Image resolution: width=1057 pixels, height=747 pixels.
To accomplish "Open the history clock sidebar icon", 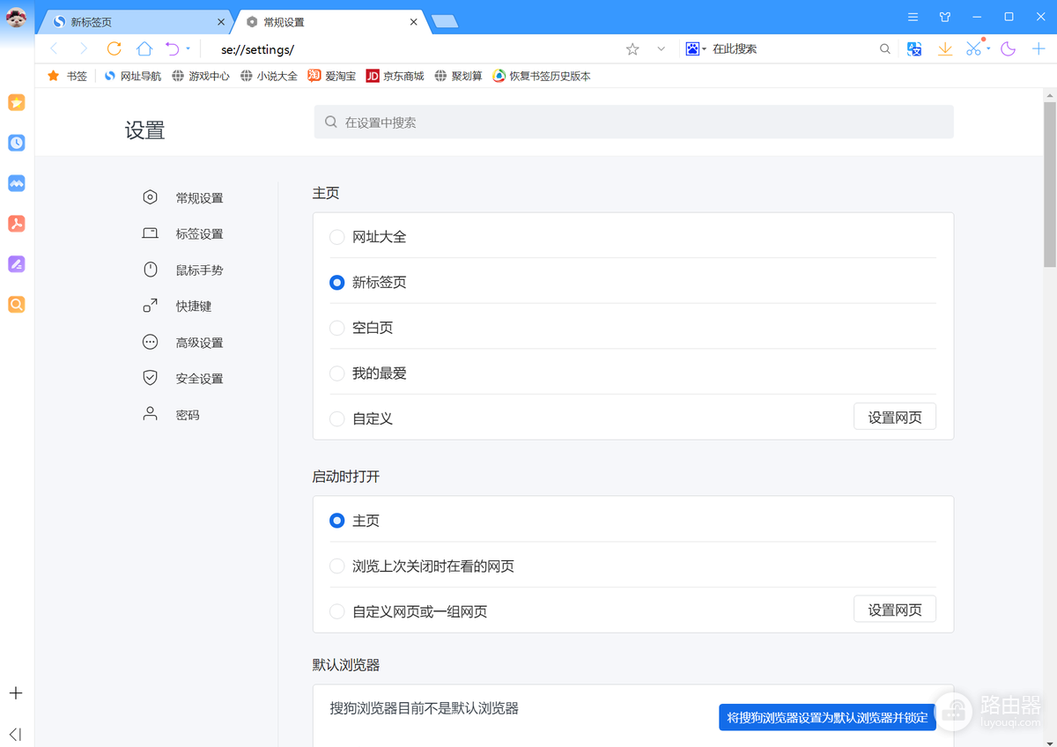I will (17, 143).
